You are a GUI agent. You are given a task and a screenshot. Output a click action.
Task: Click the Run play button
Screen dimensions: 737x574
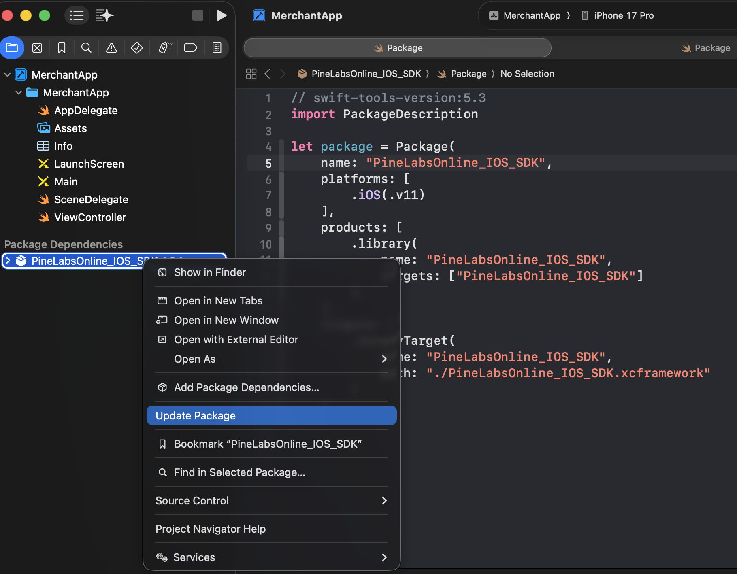[221, 15]
